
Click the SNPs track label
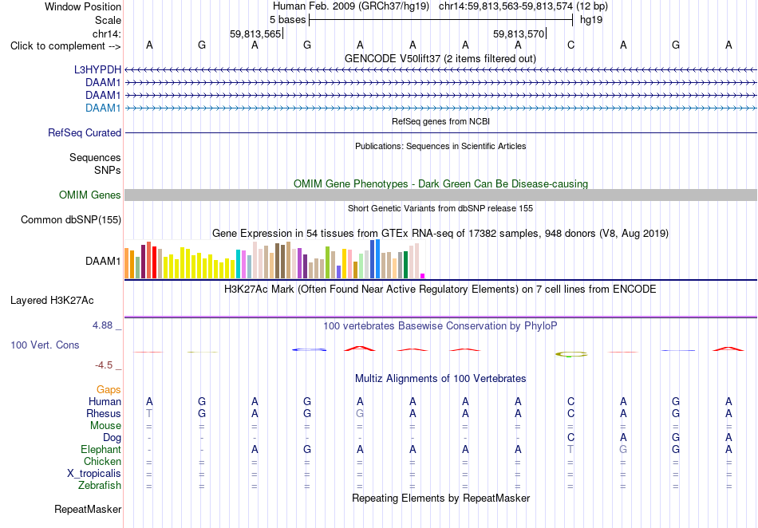108,170
